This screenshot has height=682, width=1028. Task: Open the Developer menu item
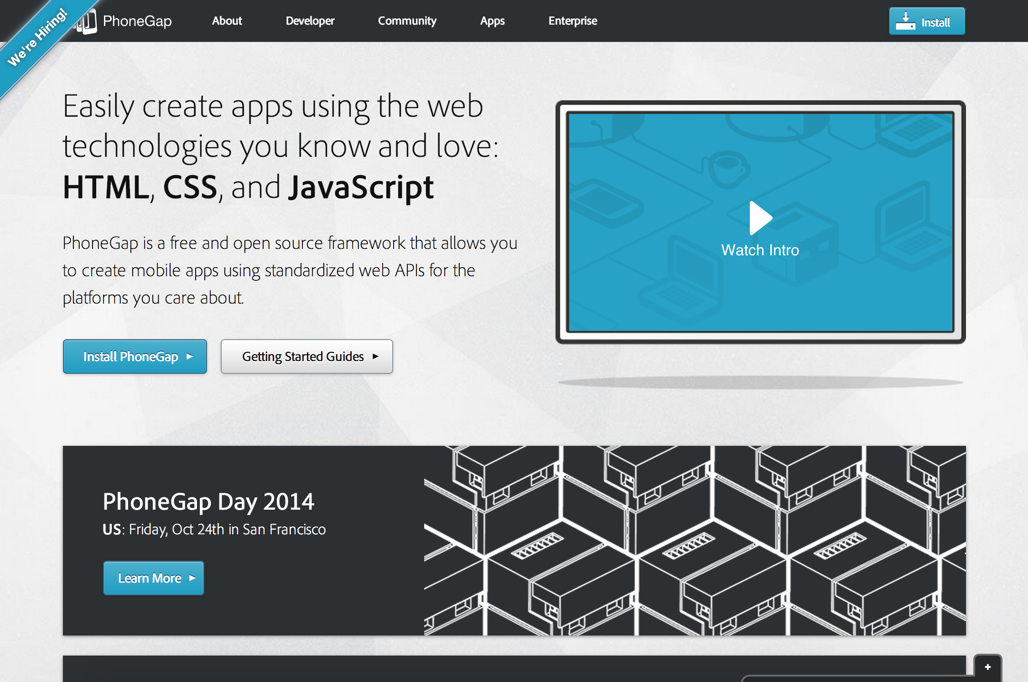click(310, 21)
